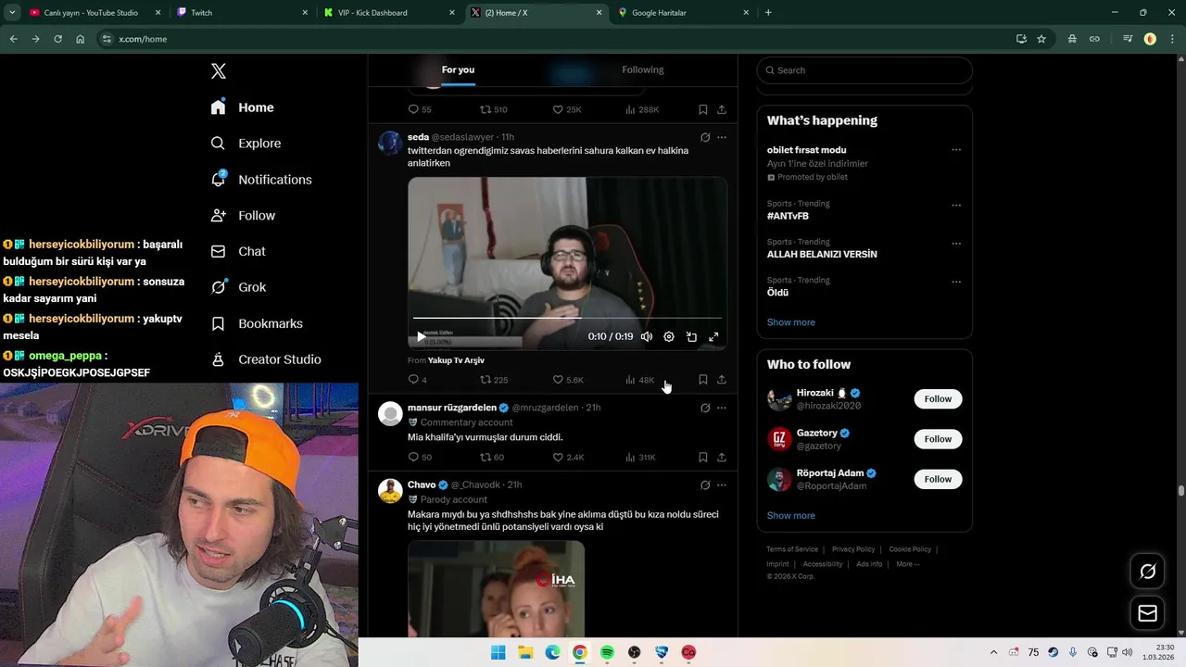Open the X logo home link

pyautogui.click(x=219, y=71)
